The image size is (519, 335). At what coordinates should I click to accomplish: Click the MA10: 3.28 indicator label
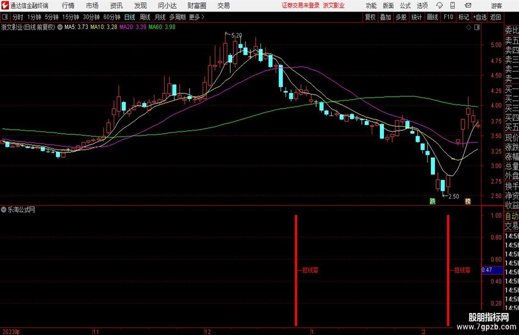(x=104, y=27)
